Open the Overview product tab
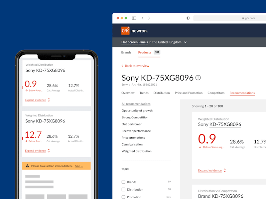Viewport: 266px width, 199px height. (128, 93)
